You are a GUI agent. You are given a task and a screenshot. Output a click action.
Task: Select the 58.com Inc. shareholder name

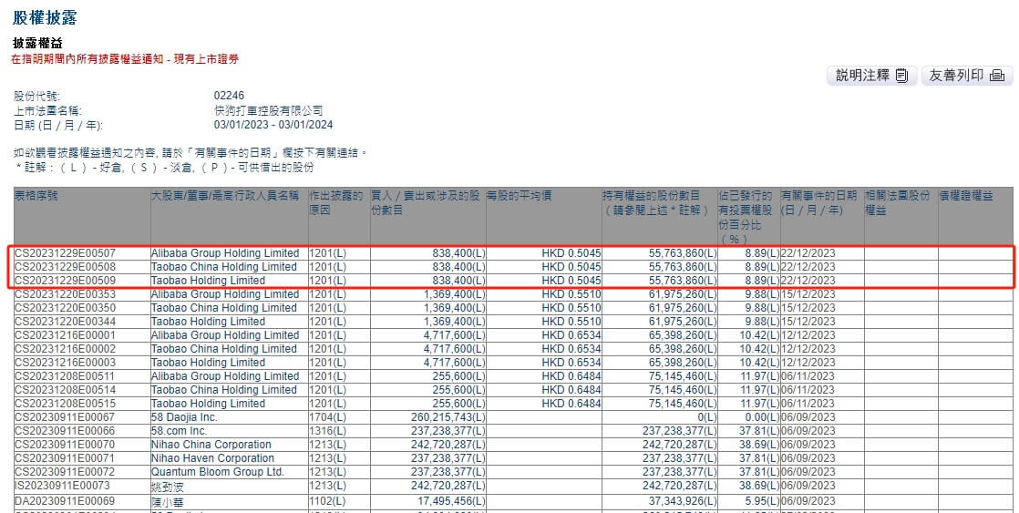[x=180, y=431]
